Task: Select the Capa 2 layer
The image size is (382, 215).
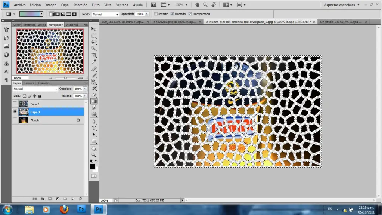Action: coord(49,104)
